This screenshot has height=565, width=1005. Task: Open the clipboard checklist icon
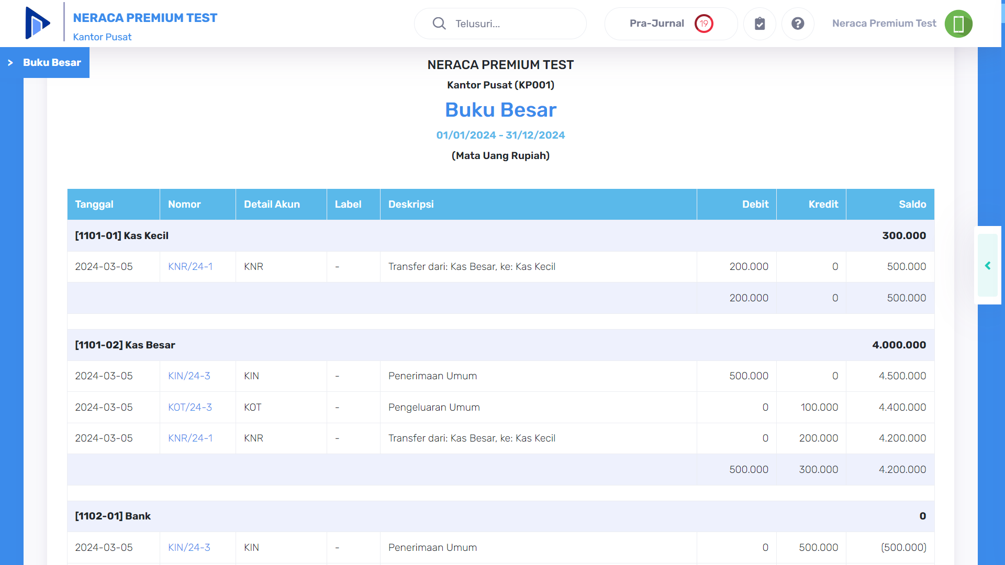(x=760, y=24)
